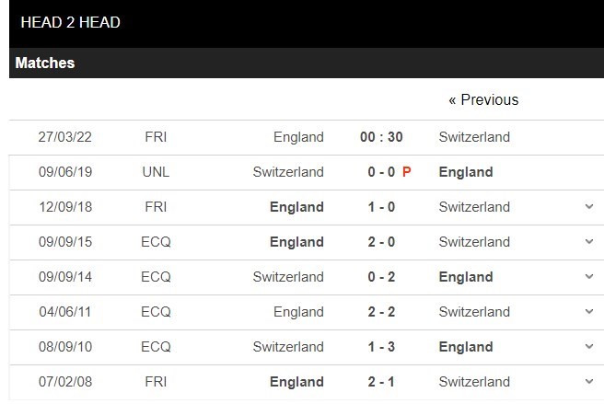
Task: Open the 2 - 2 score from 04/06/11
Action: click(x=381, y=312)
